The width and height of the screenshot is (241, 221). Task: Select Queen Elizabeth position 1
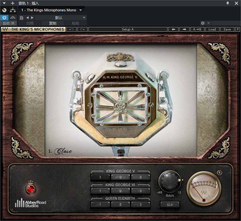tap(100, 204)
